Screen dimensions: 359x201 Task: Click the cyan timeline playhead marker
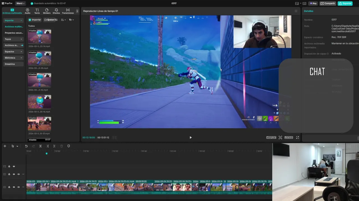click(47, 153)
